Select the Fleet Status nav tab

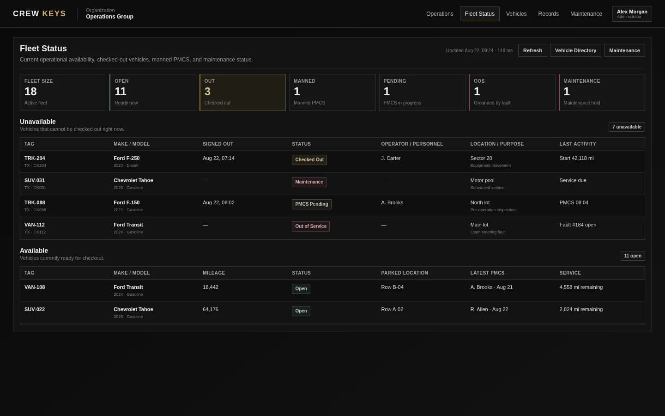479,14
